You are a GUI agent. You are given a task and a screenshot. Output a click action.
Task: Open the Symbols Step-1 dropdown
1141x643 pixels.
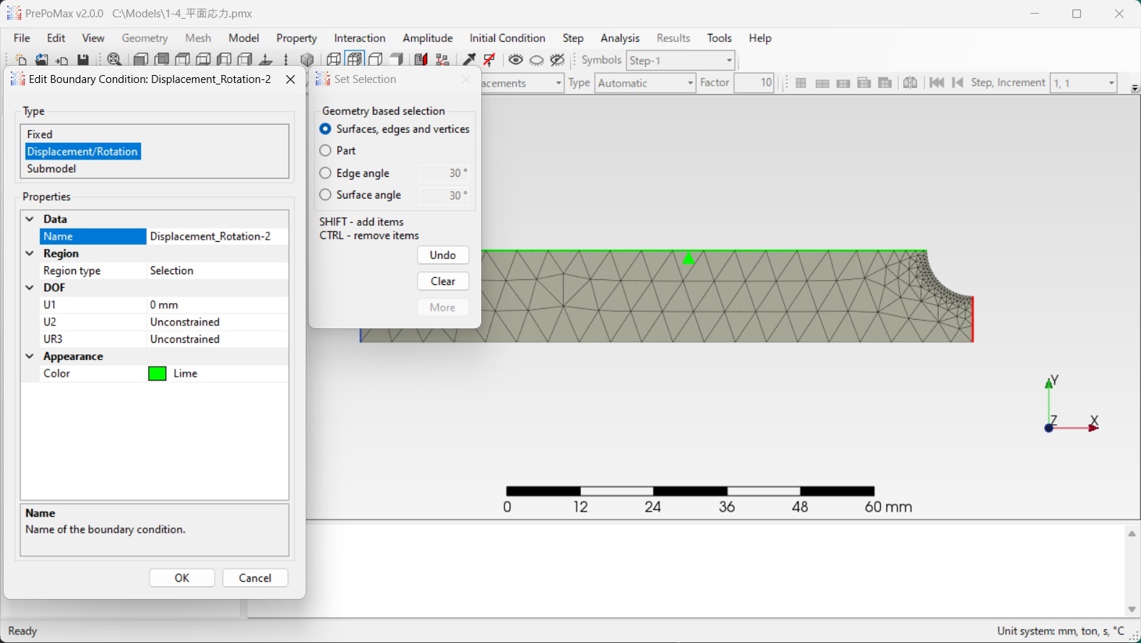click(x=729, y=61)
